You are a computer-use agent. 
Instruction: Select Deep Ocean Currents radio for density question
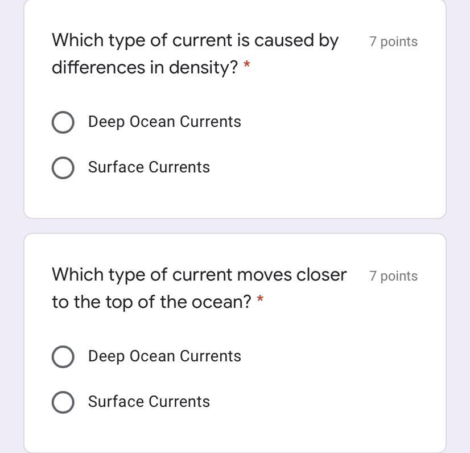click(x=63, y=122)
